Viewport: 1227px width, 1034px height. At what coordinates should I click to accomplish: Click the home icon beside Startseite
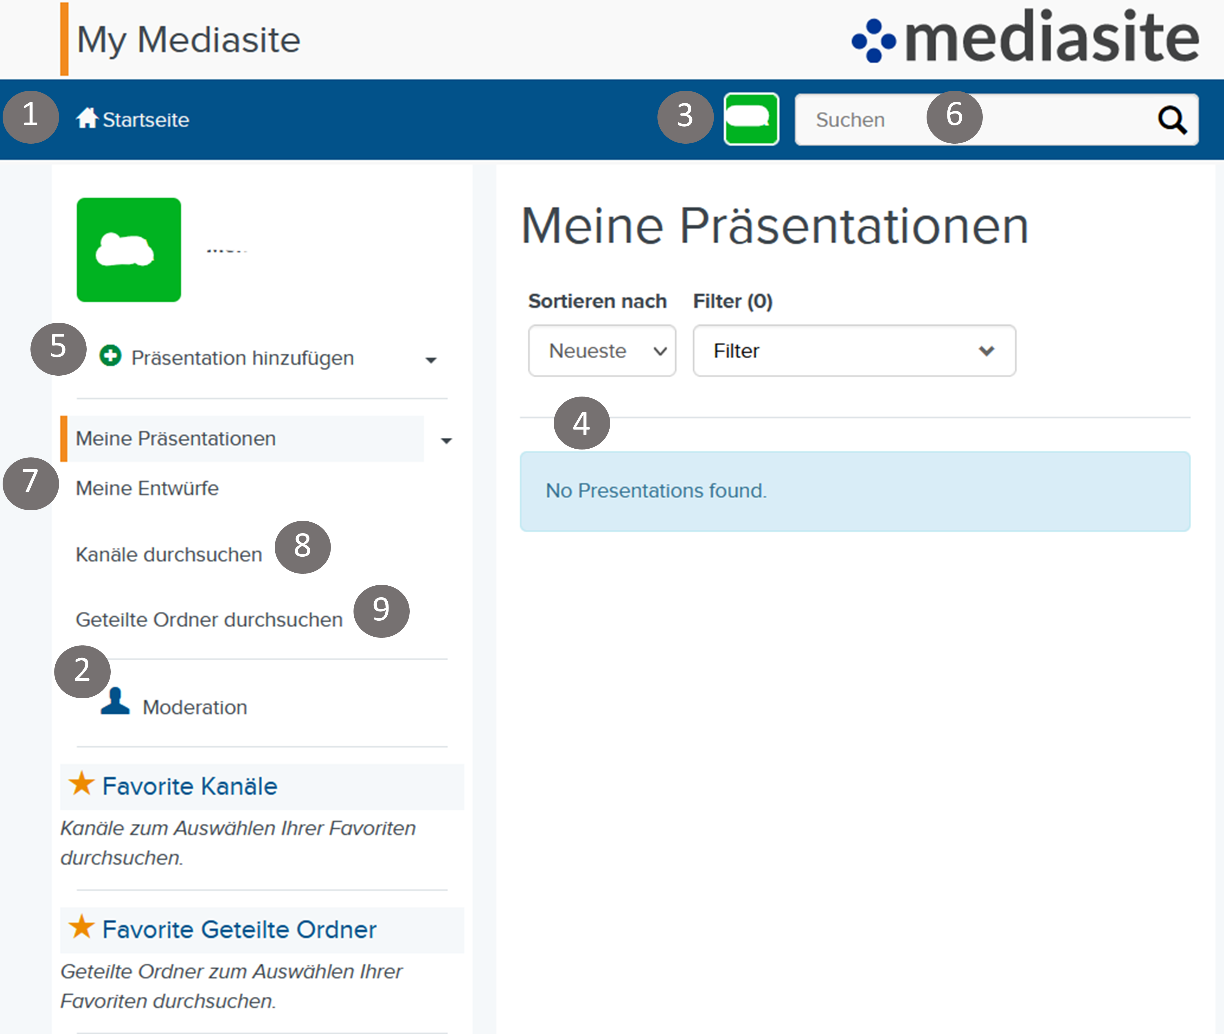pos(86,118)
